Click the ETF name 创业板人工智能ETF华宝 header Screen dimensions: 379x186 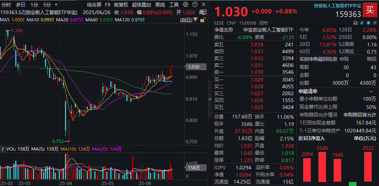pyautogui.click(x=337, y=6)
